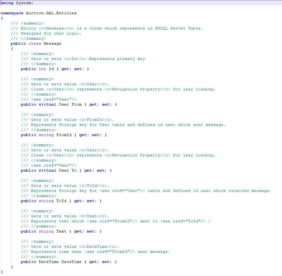282x276 pixels.
Task: Click the 'public virtual User To' property
Action: pyautogui.click(x=66, y=170)
